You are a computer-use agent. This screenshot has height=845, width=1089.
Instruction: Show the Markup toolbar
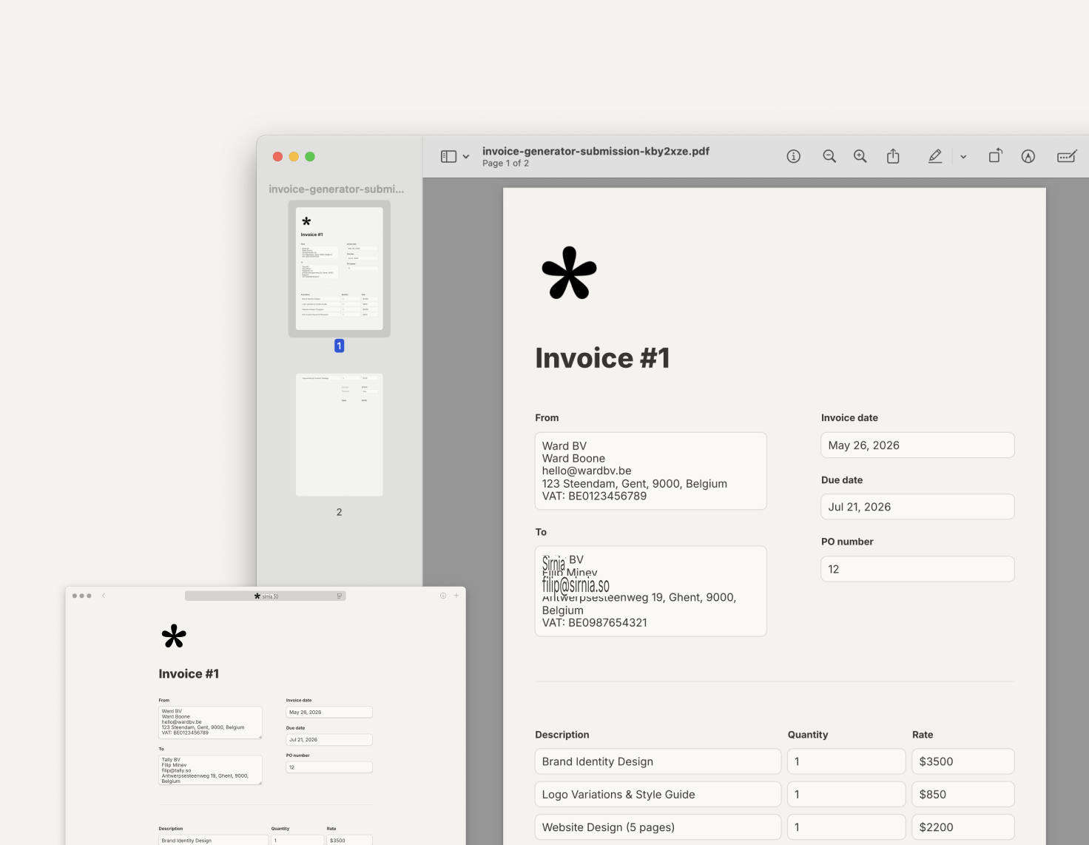point(1028,156)
